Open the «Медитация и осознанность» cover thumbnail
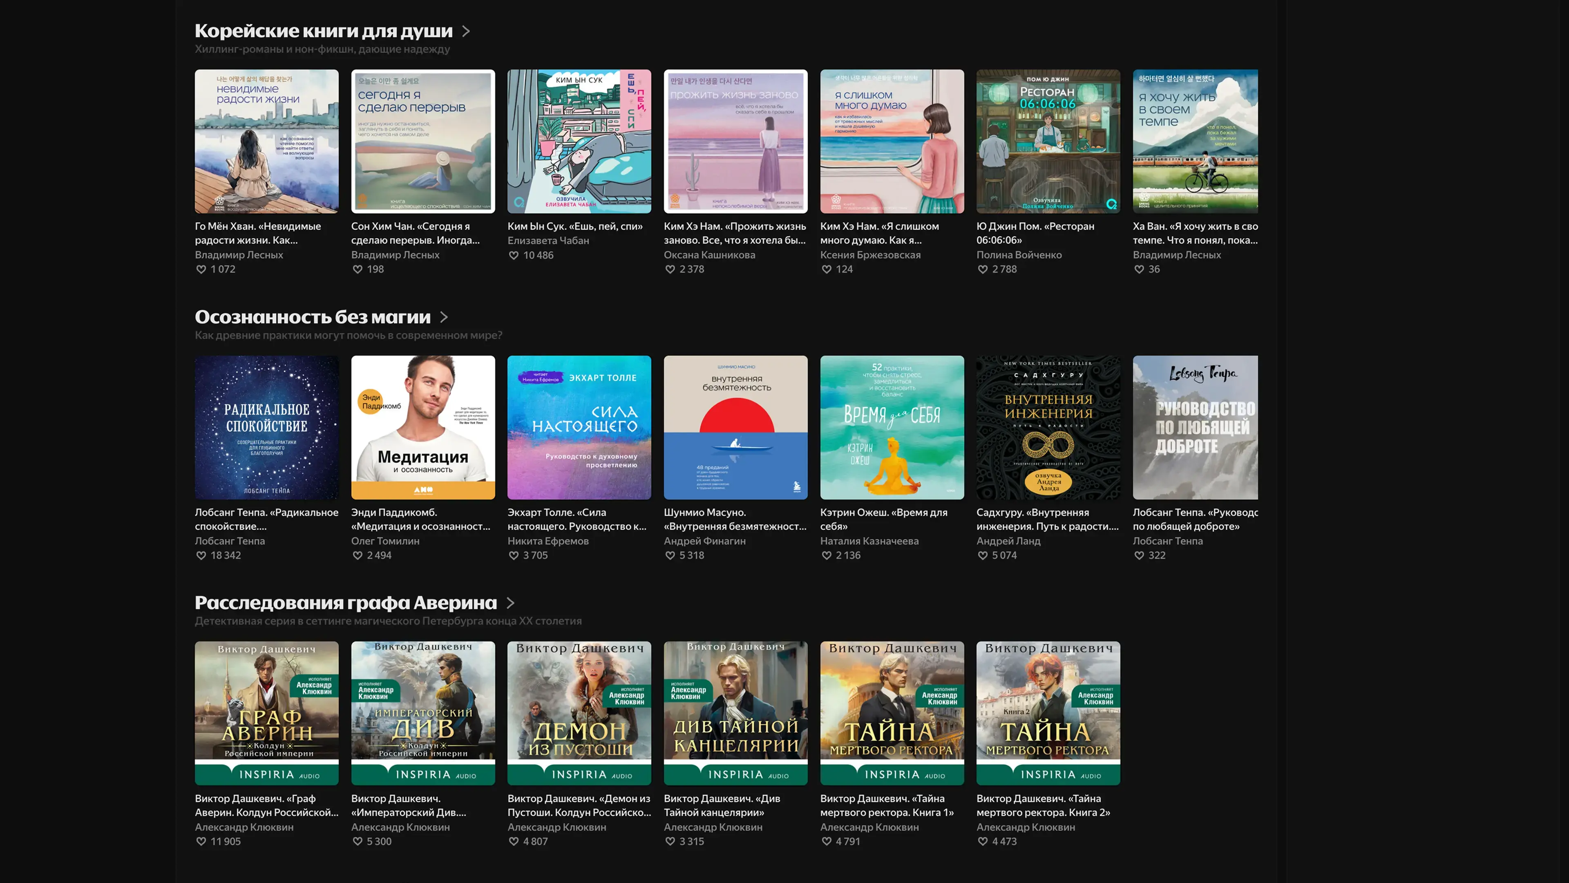Viewport: 1569px width, 883px height. coord(423,427)
